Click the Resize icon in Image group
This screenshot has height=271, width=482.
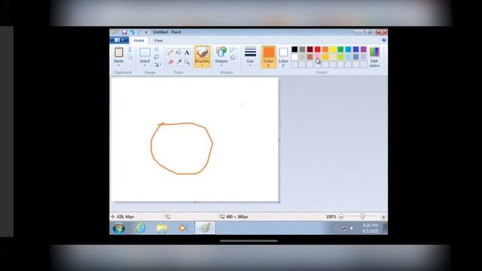click(157, 57)
